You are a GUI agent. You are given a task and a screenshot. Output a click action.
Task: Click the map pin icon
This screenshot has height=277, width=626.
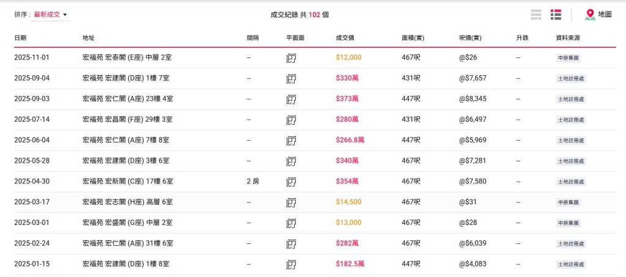point(590,15)
